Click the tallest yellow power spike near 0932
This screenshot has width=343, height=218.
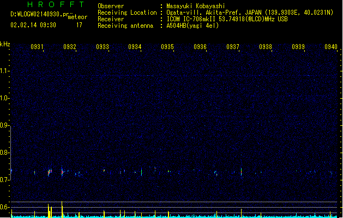pos(62,209)
